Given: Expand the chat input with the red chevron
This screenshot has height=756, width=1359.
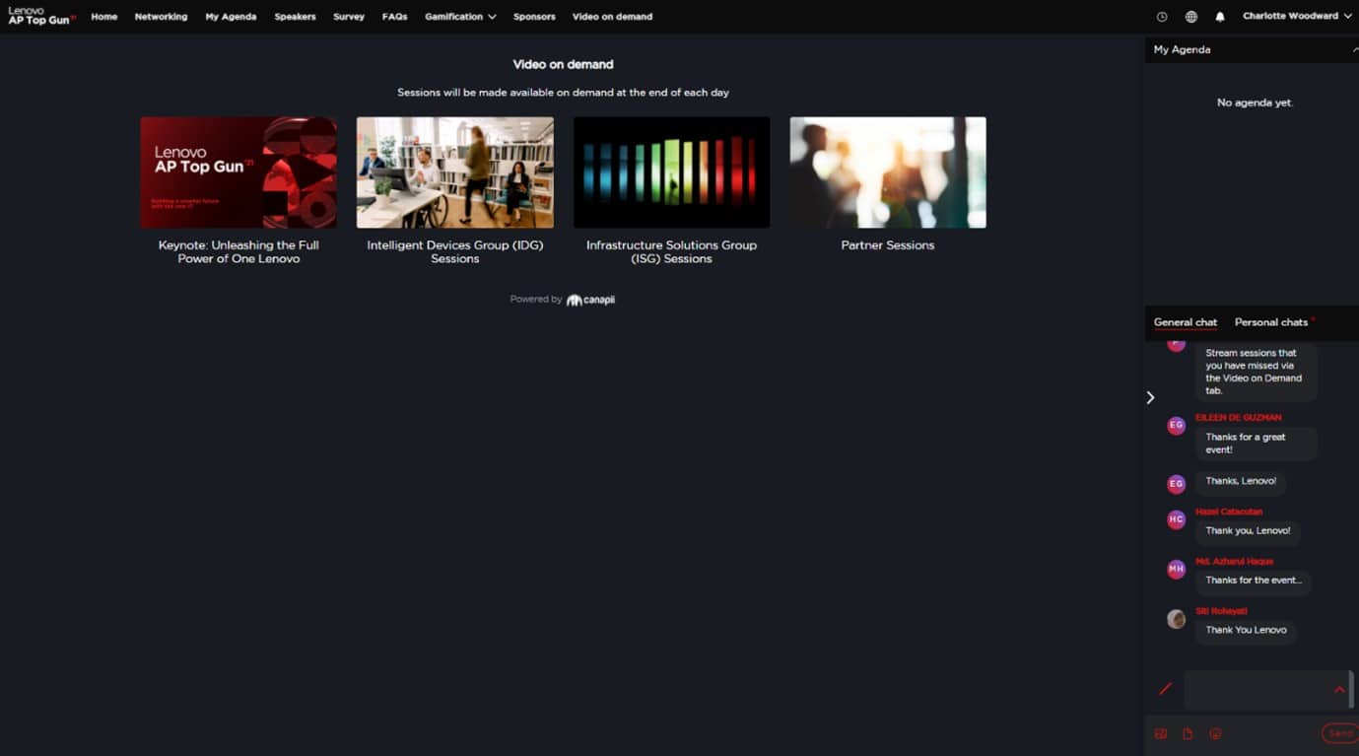Looking at the screenshot, I should pos(1339,690).
